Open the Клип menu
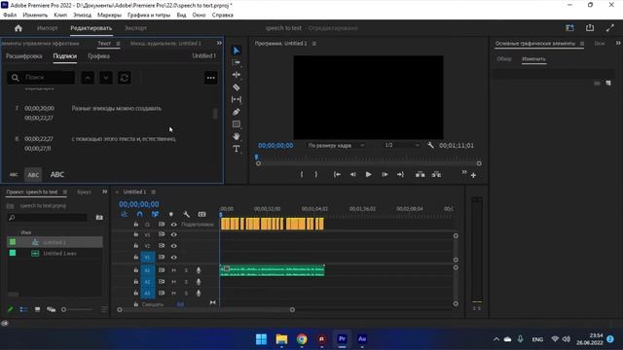The width and height of the screenshot is (623, 350). pos(60,16)
